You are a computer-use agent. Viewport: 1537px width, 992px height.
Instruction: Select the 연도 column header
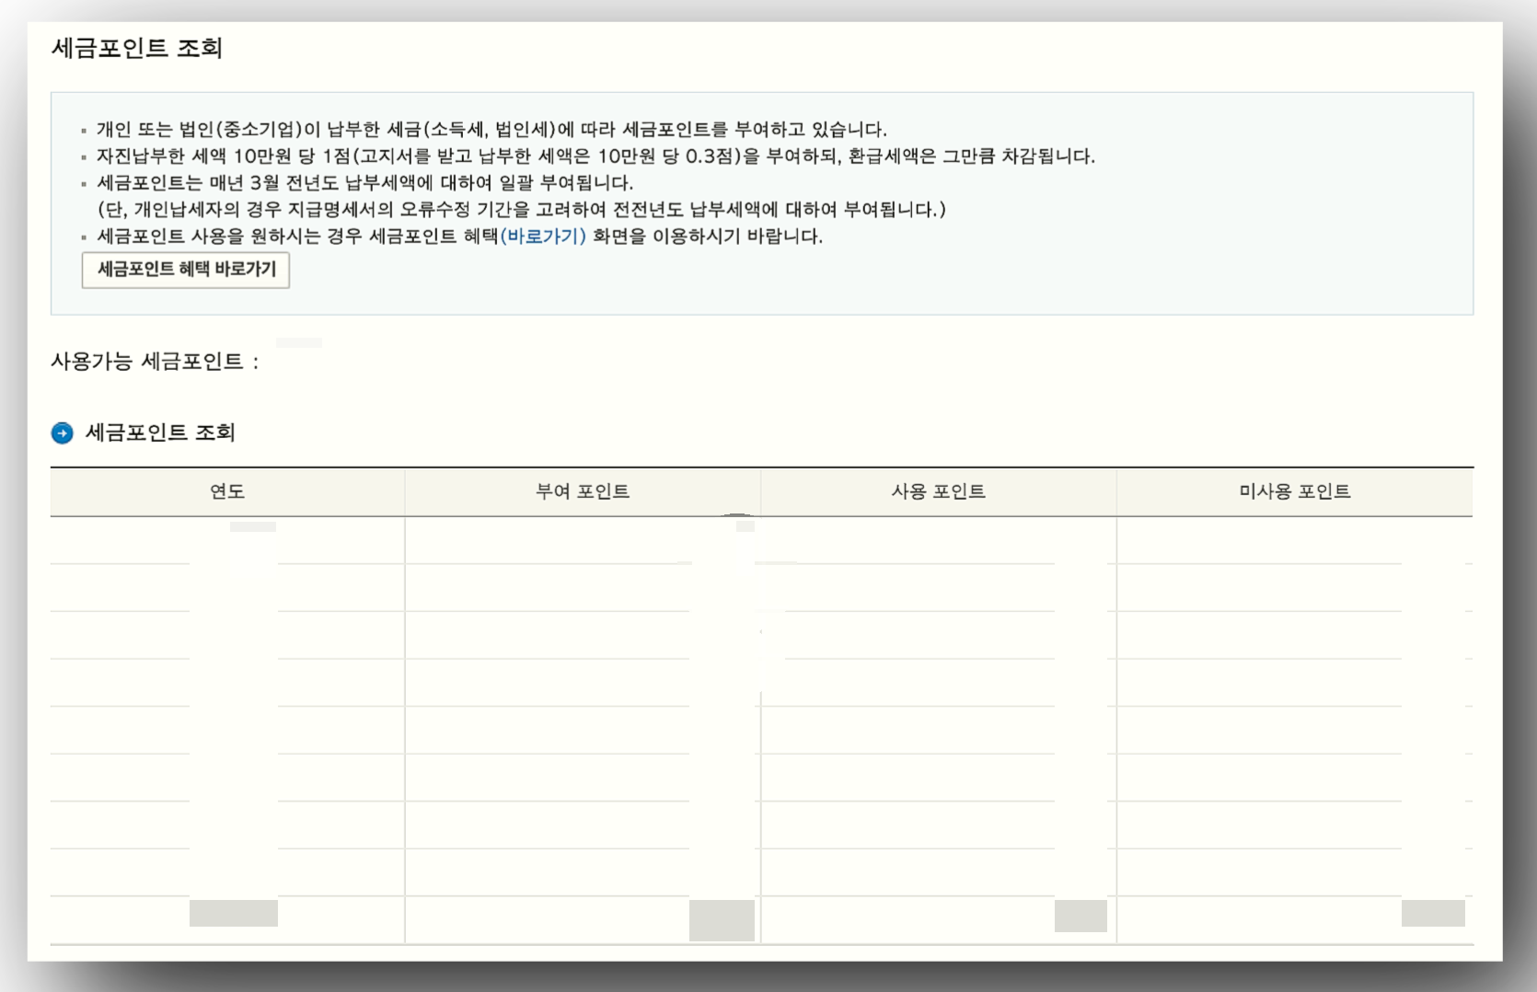point(227,491)
